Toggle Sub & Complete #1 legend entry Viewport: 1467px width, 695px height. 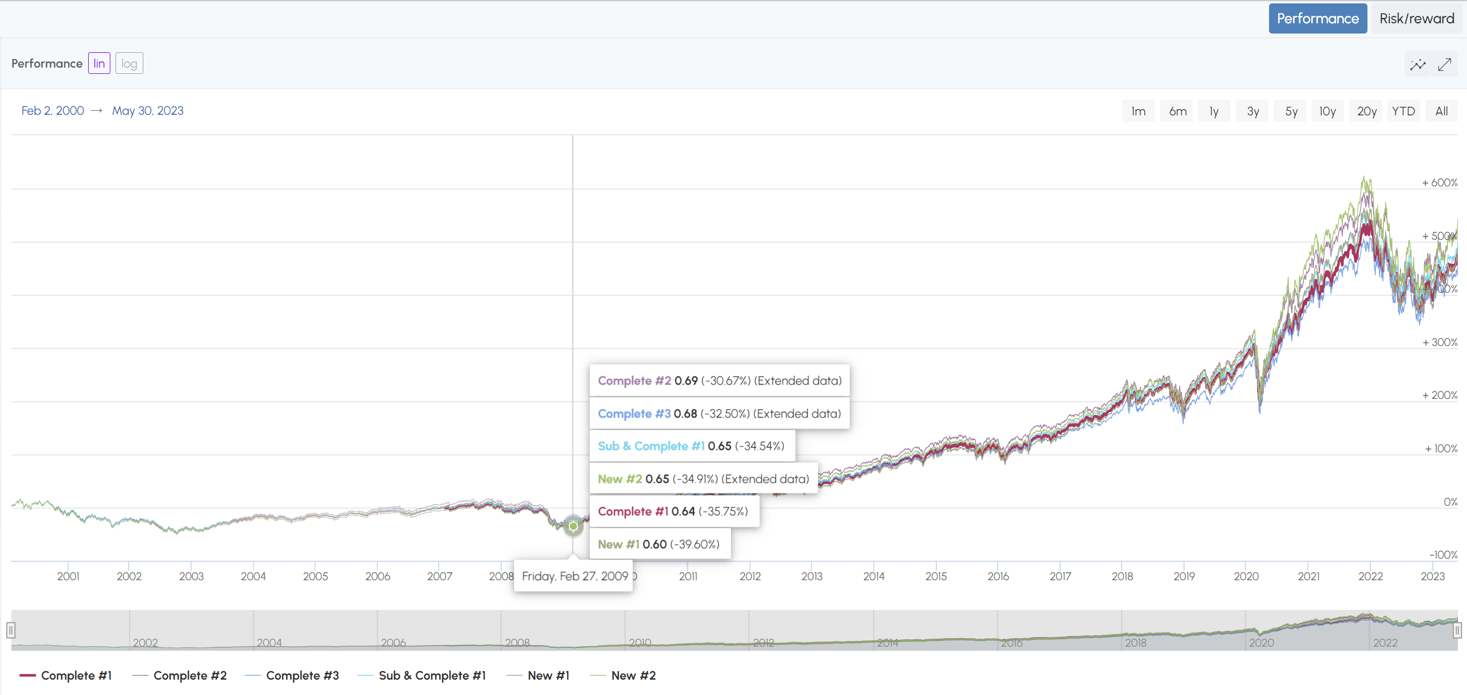[x=432, y=675]
